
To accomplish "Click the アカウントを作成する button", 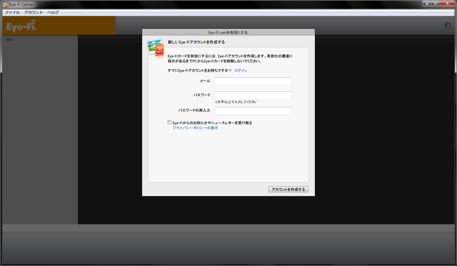I will coord(288,189).
